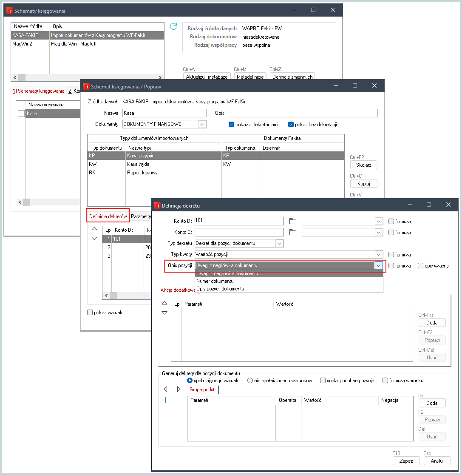Image resolution: width=462 pixels, height=475 pixels.
Task: Open the folder icon next to Konto Ct
Action: point(293,232)
